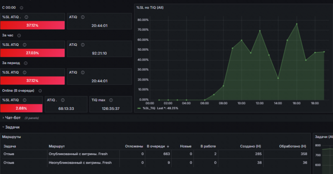Click the chart data point at 12:00 peak
Screen dimensions: 333x174
260,31
